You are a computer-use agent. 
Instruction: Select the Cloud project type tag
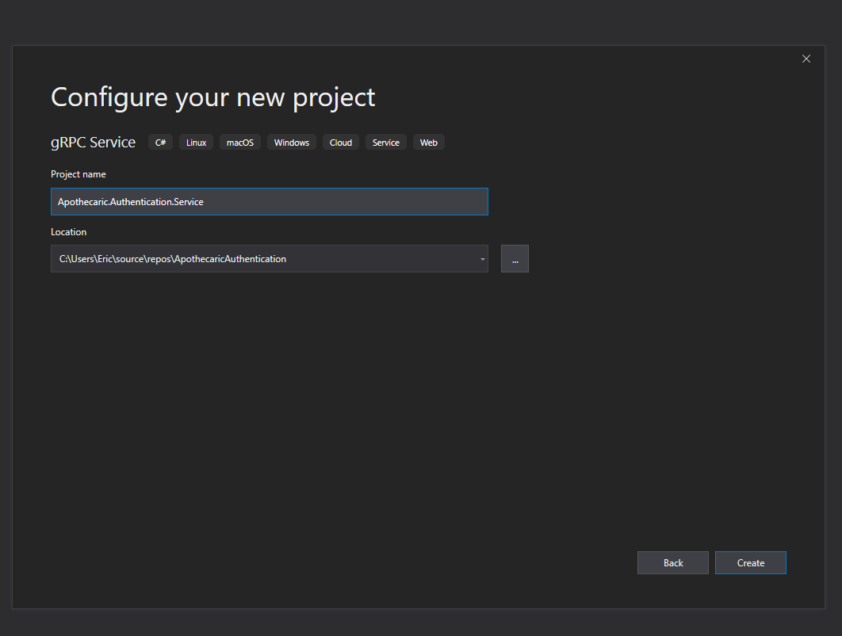tap(341, 143)
